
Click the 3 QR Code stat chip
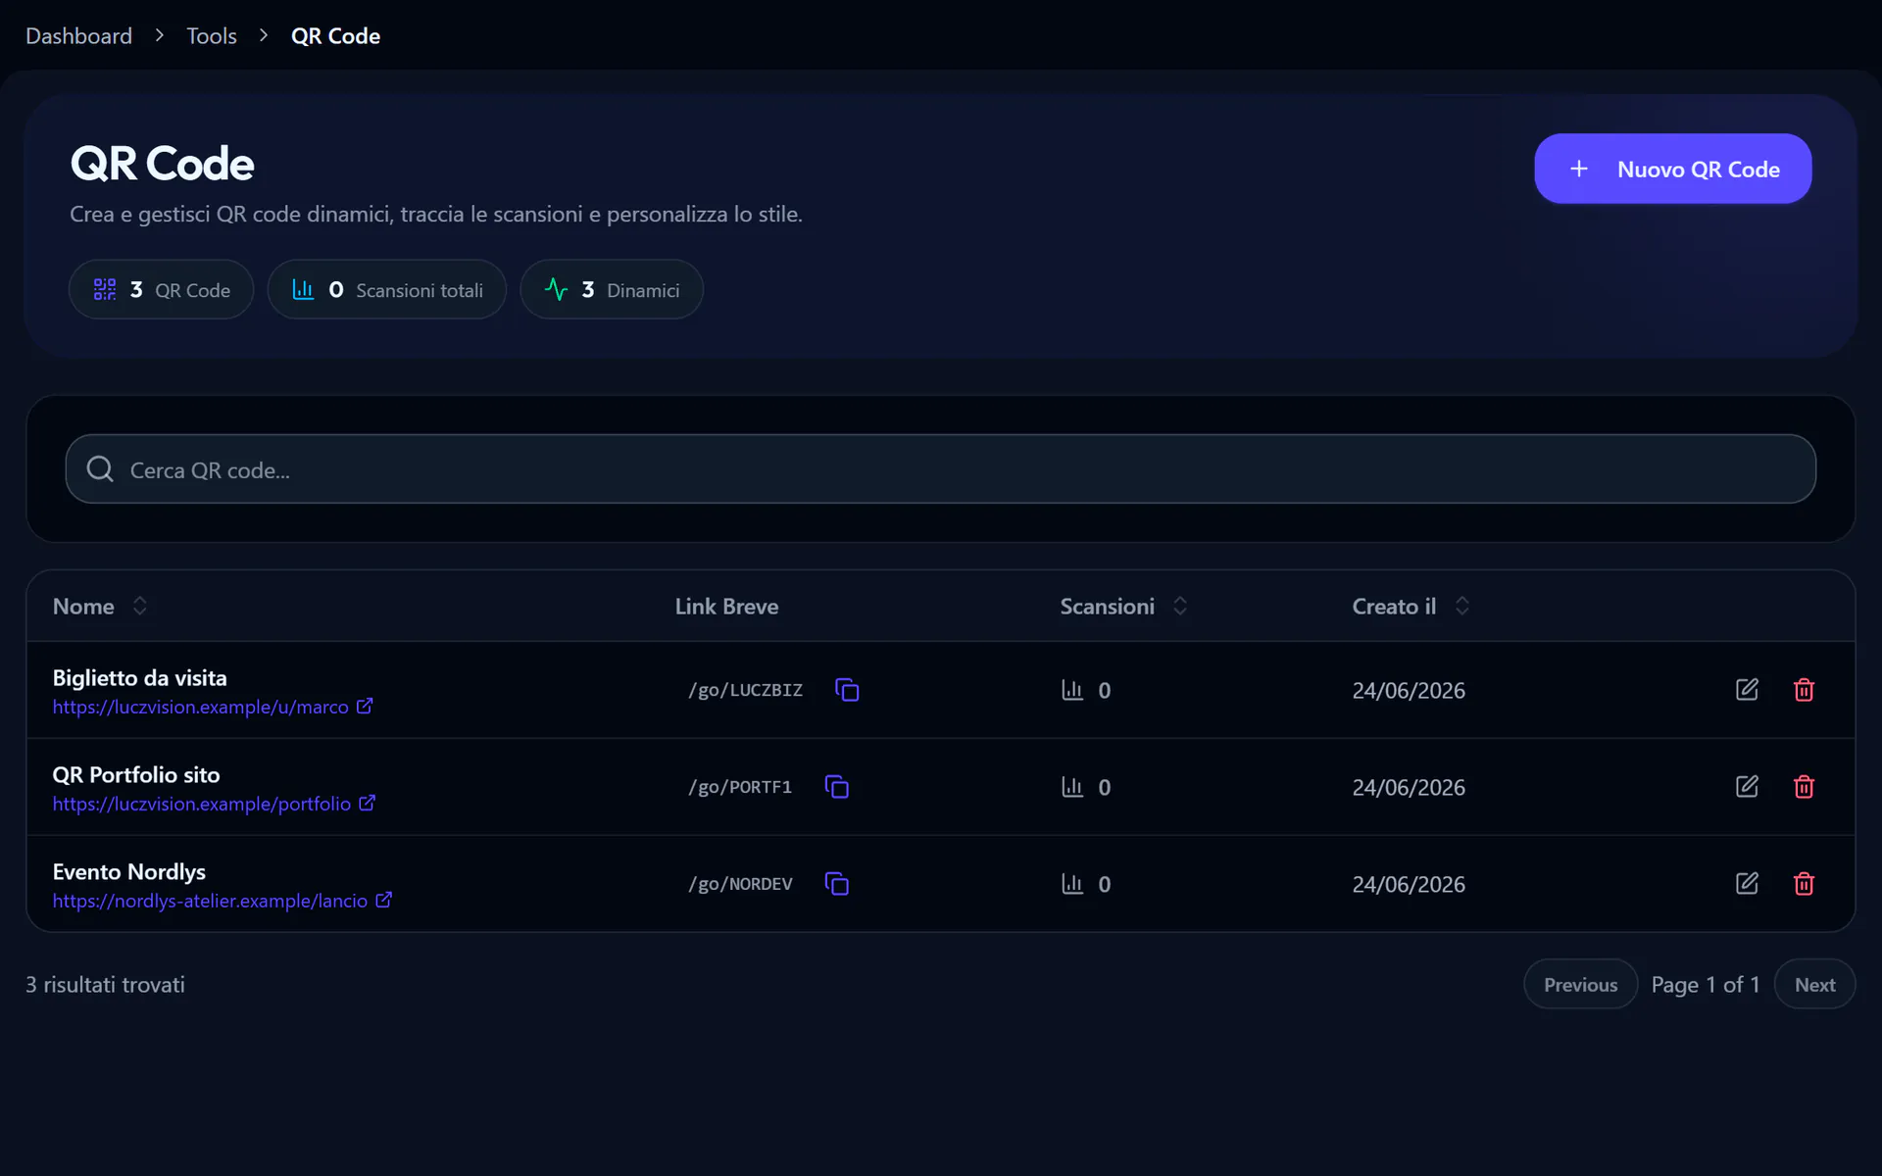161,289
